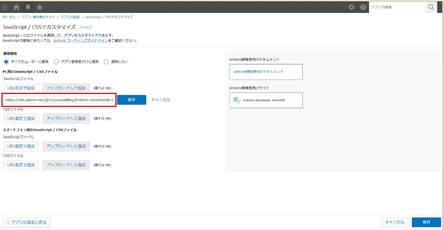Click アップロードして追加 for smartphone JavaScript
The width and height of the screenshot is (443, 230).
point(67,146)
